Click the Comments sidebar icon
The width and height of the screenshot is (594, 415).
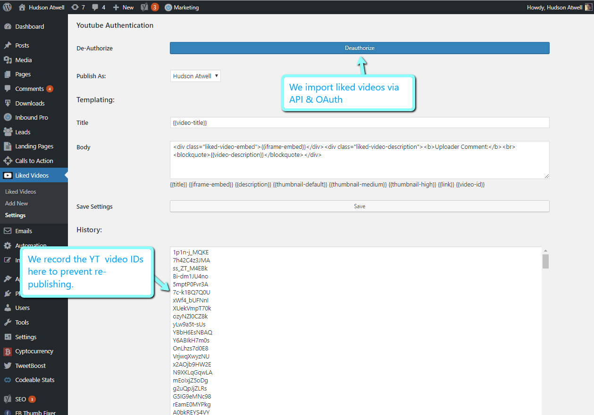pos(8,89)
